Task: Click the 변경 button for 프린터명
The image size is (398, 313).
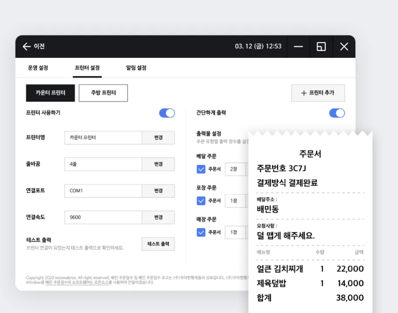Action: (x=158, y=138)
